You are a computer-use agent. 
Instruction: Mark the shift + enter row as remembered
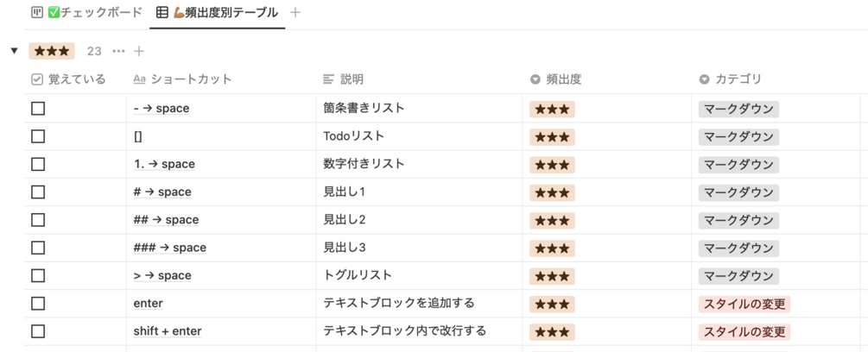point(38,331)
